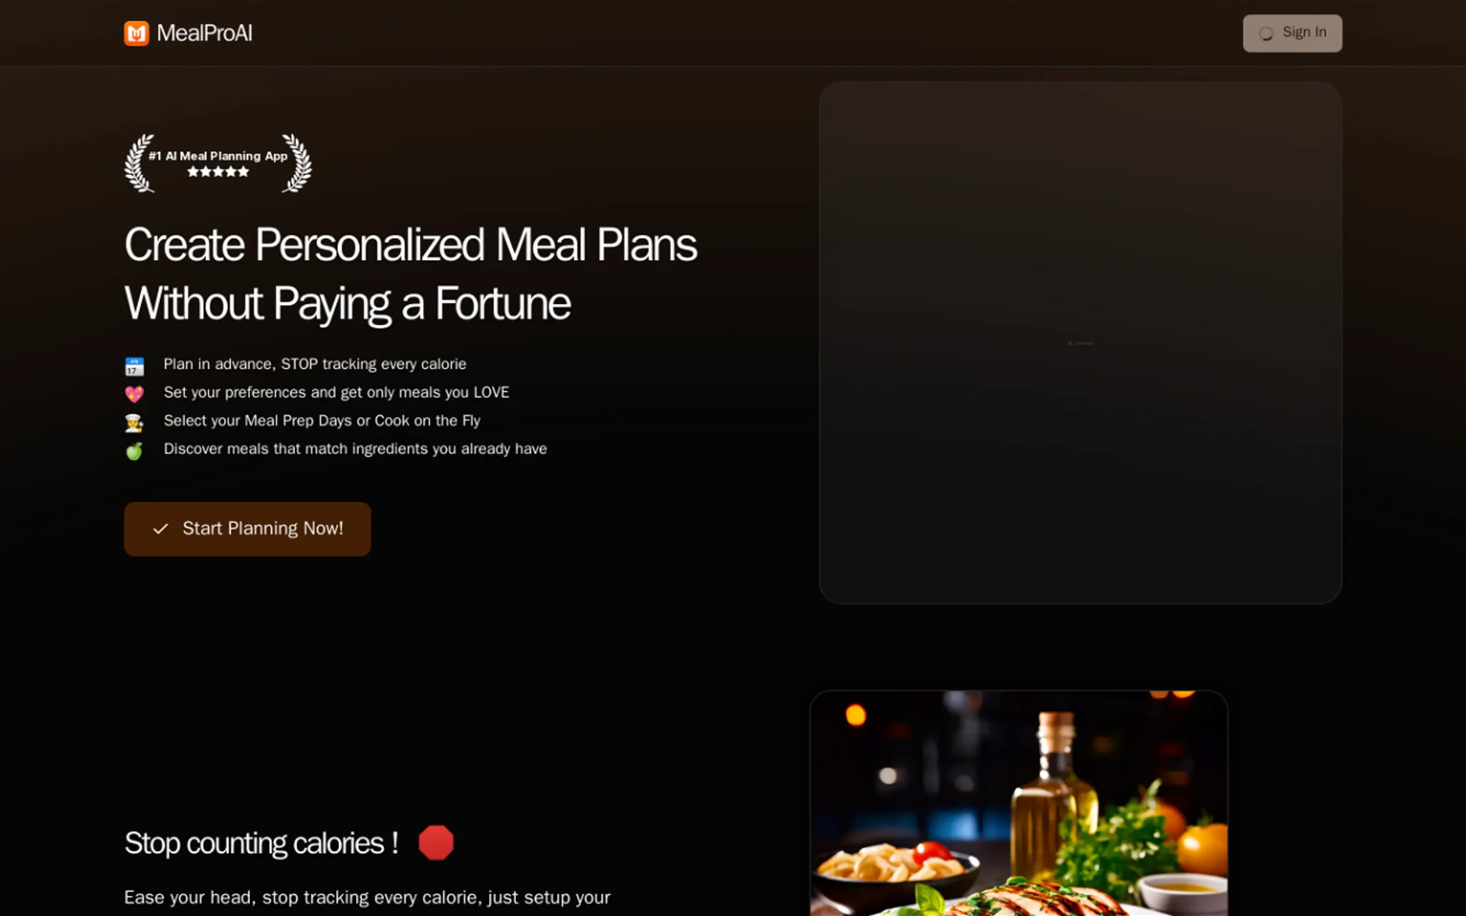Click 'Discover meals that match ingredients' text
Screen dimensions: 1466x916
[x=355, y=449]
